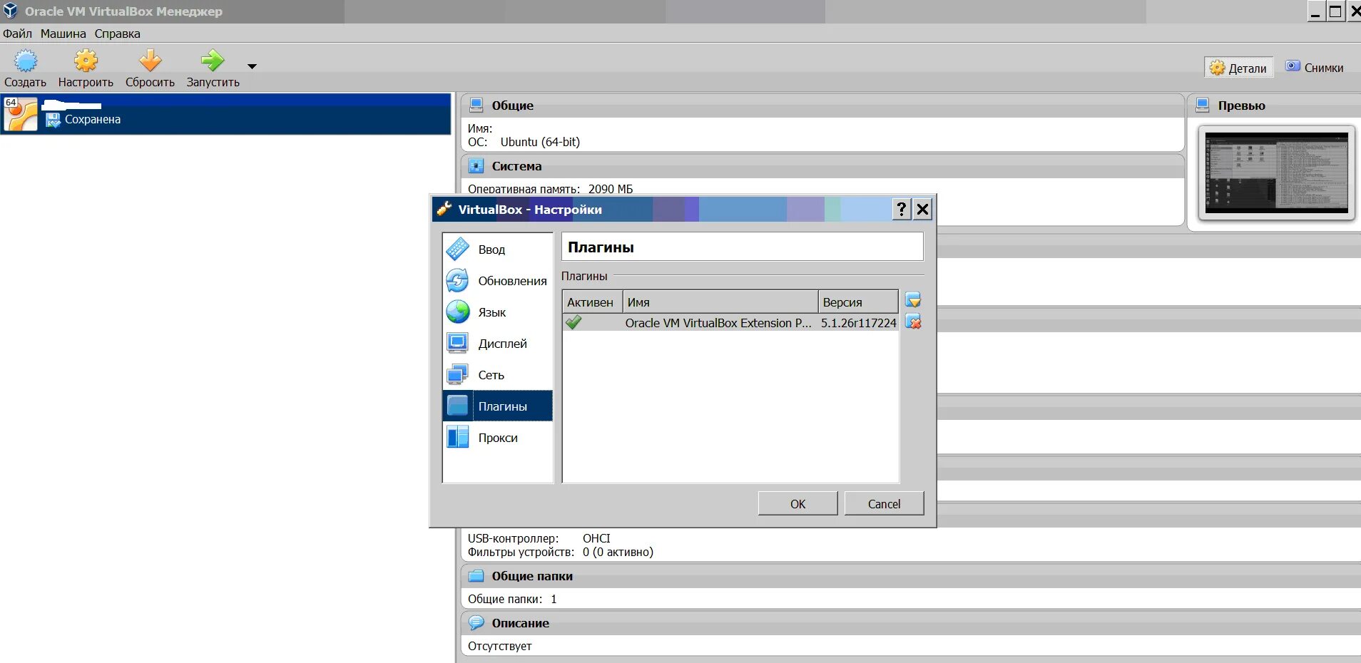Select Язык in the settings sidebar
1361x663 pixels.
498,312
